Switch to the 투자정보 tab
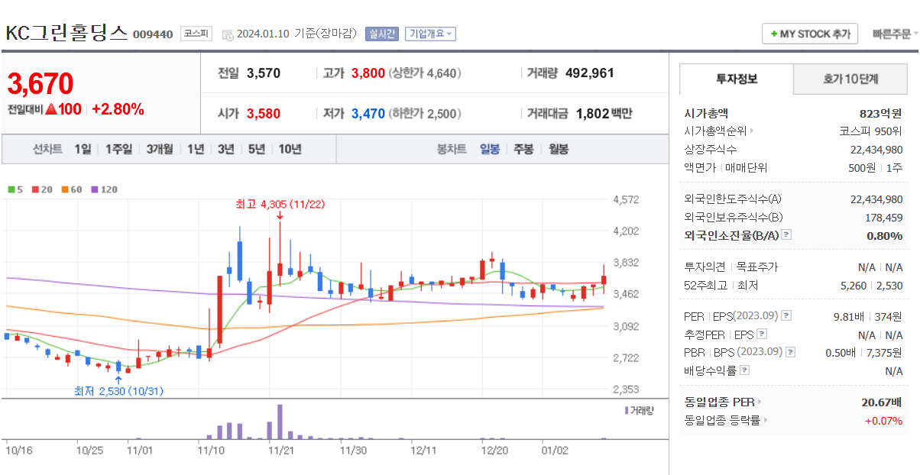 (x=737, y=79)
